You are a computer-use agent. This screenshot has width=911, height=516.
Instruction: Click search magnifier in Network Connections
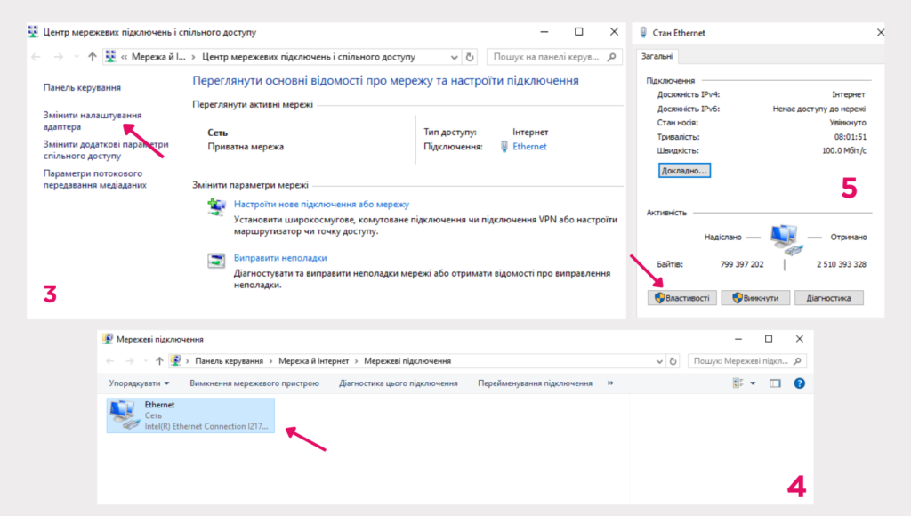click(797, 361)
